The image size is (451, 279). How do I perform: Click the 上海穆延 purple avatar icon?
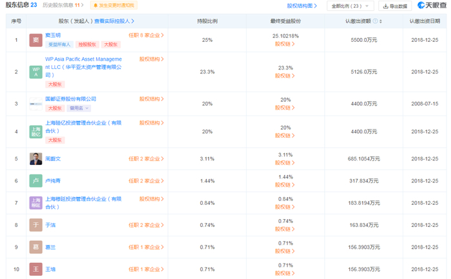point(35,203)
